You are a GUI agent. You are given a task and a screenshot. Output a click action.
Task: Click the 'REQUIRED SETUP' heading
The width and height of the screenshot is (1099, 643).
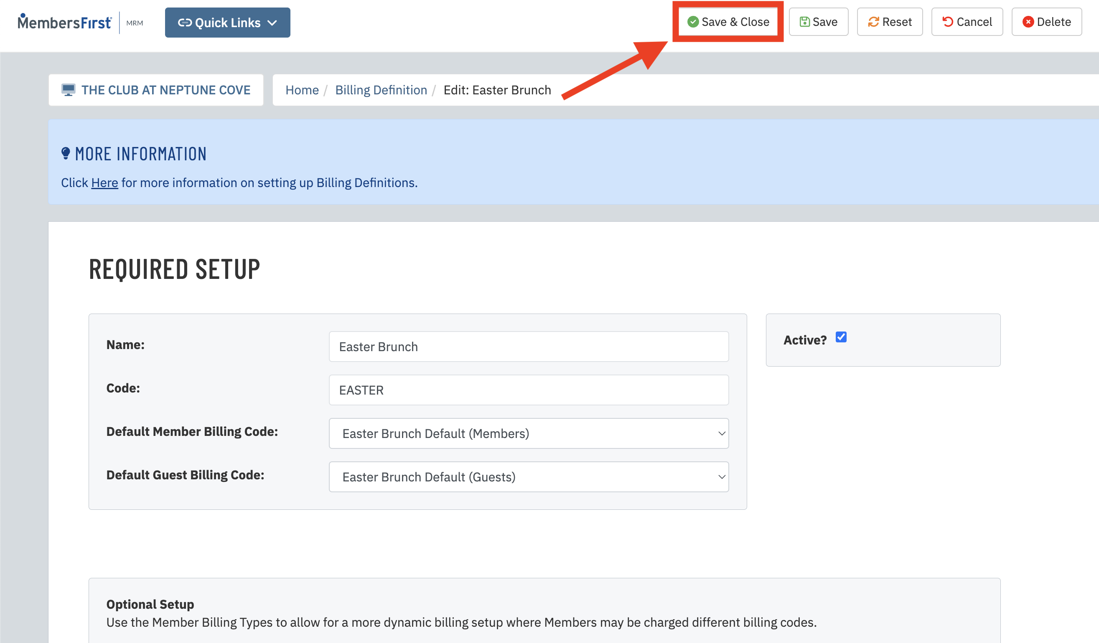[174, 269]
